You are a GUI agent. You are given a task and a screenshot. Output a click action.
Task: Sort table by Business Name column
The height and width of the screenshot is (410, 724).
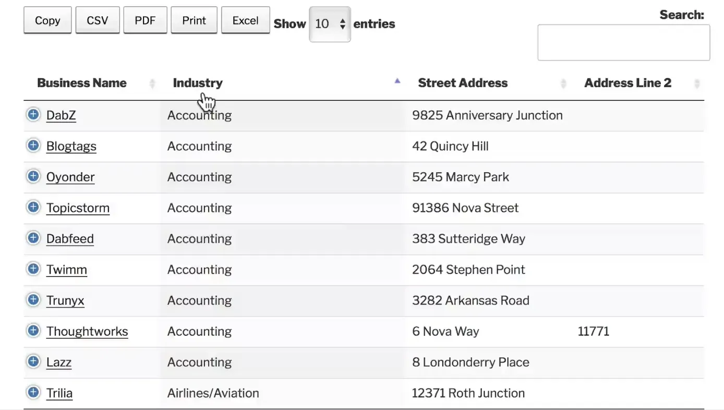pos(82,83)
